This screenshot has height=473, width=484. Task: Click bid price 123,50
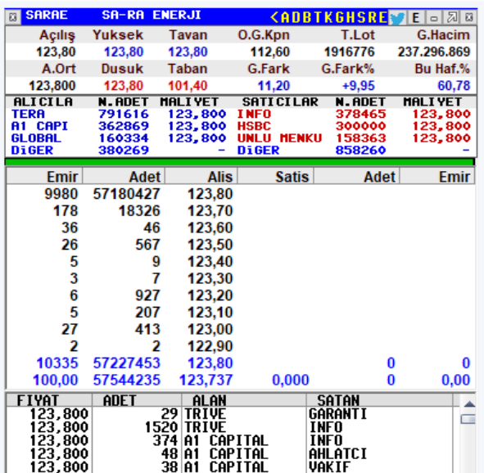point(210,245)
